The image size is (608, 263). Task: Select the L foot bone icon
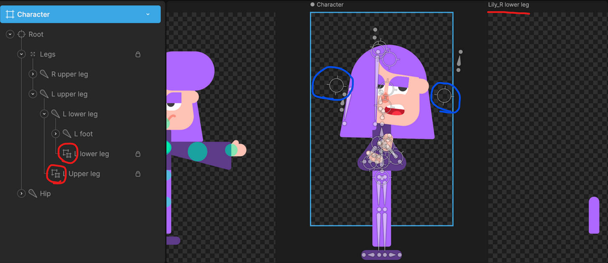(x=67, y=134)
